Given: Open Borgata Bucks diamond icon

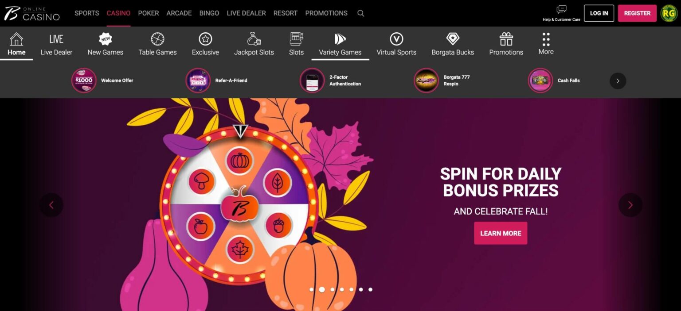Looking at the screenshot, I should click(x=453, y=39).
